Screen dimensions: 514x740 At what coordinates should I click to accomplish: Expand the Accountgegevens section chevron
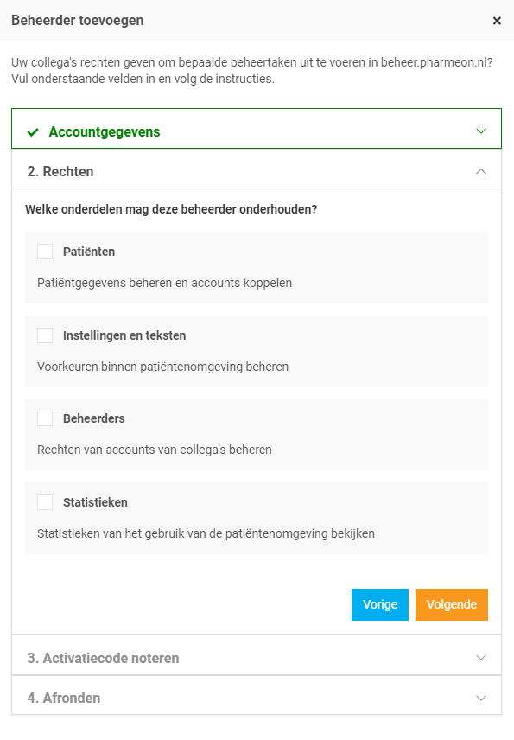click(x=481, y=131)
